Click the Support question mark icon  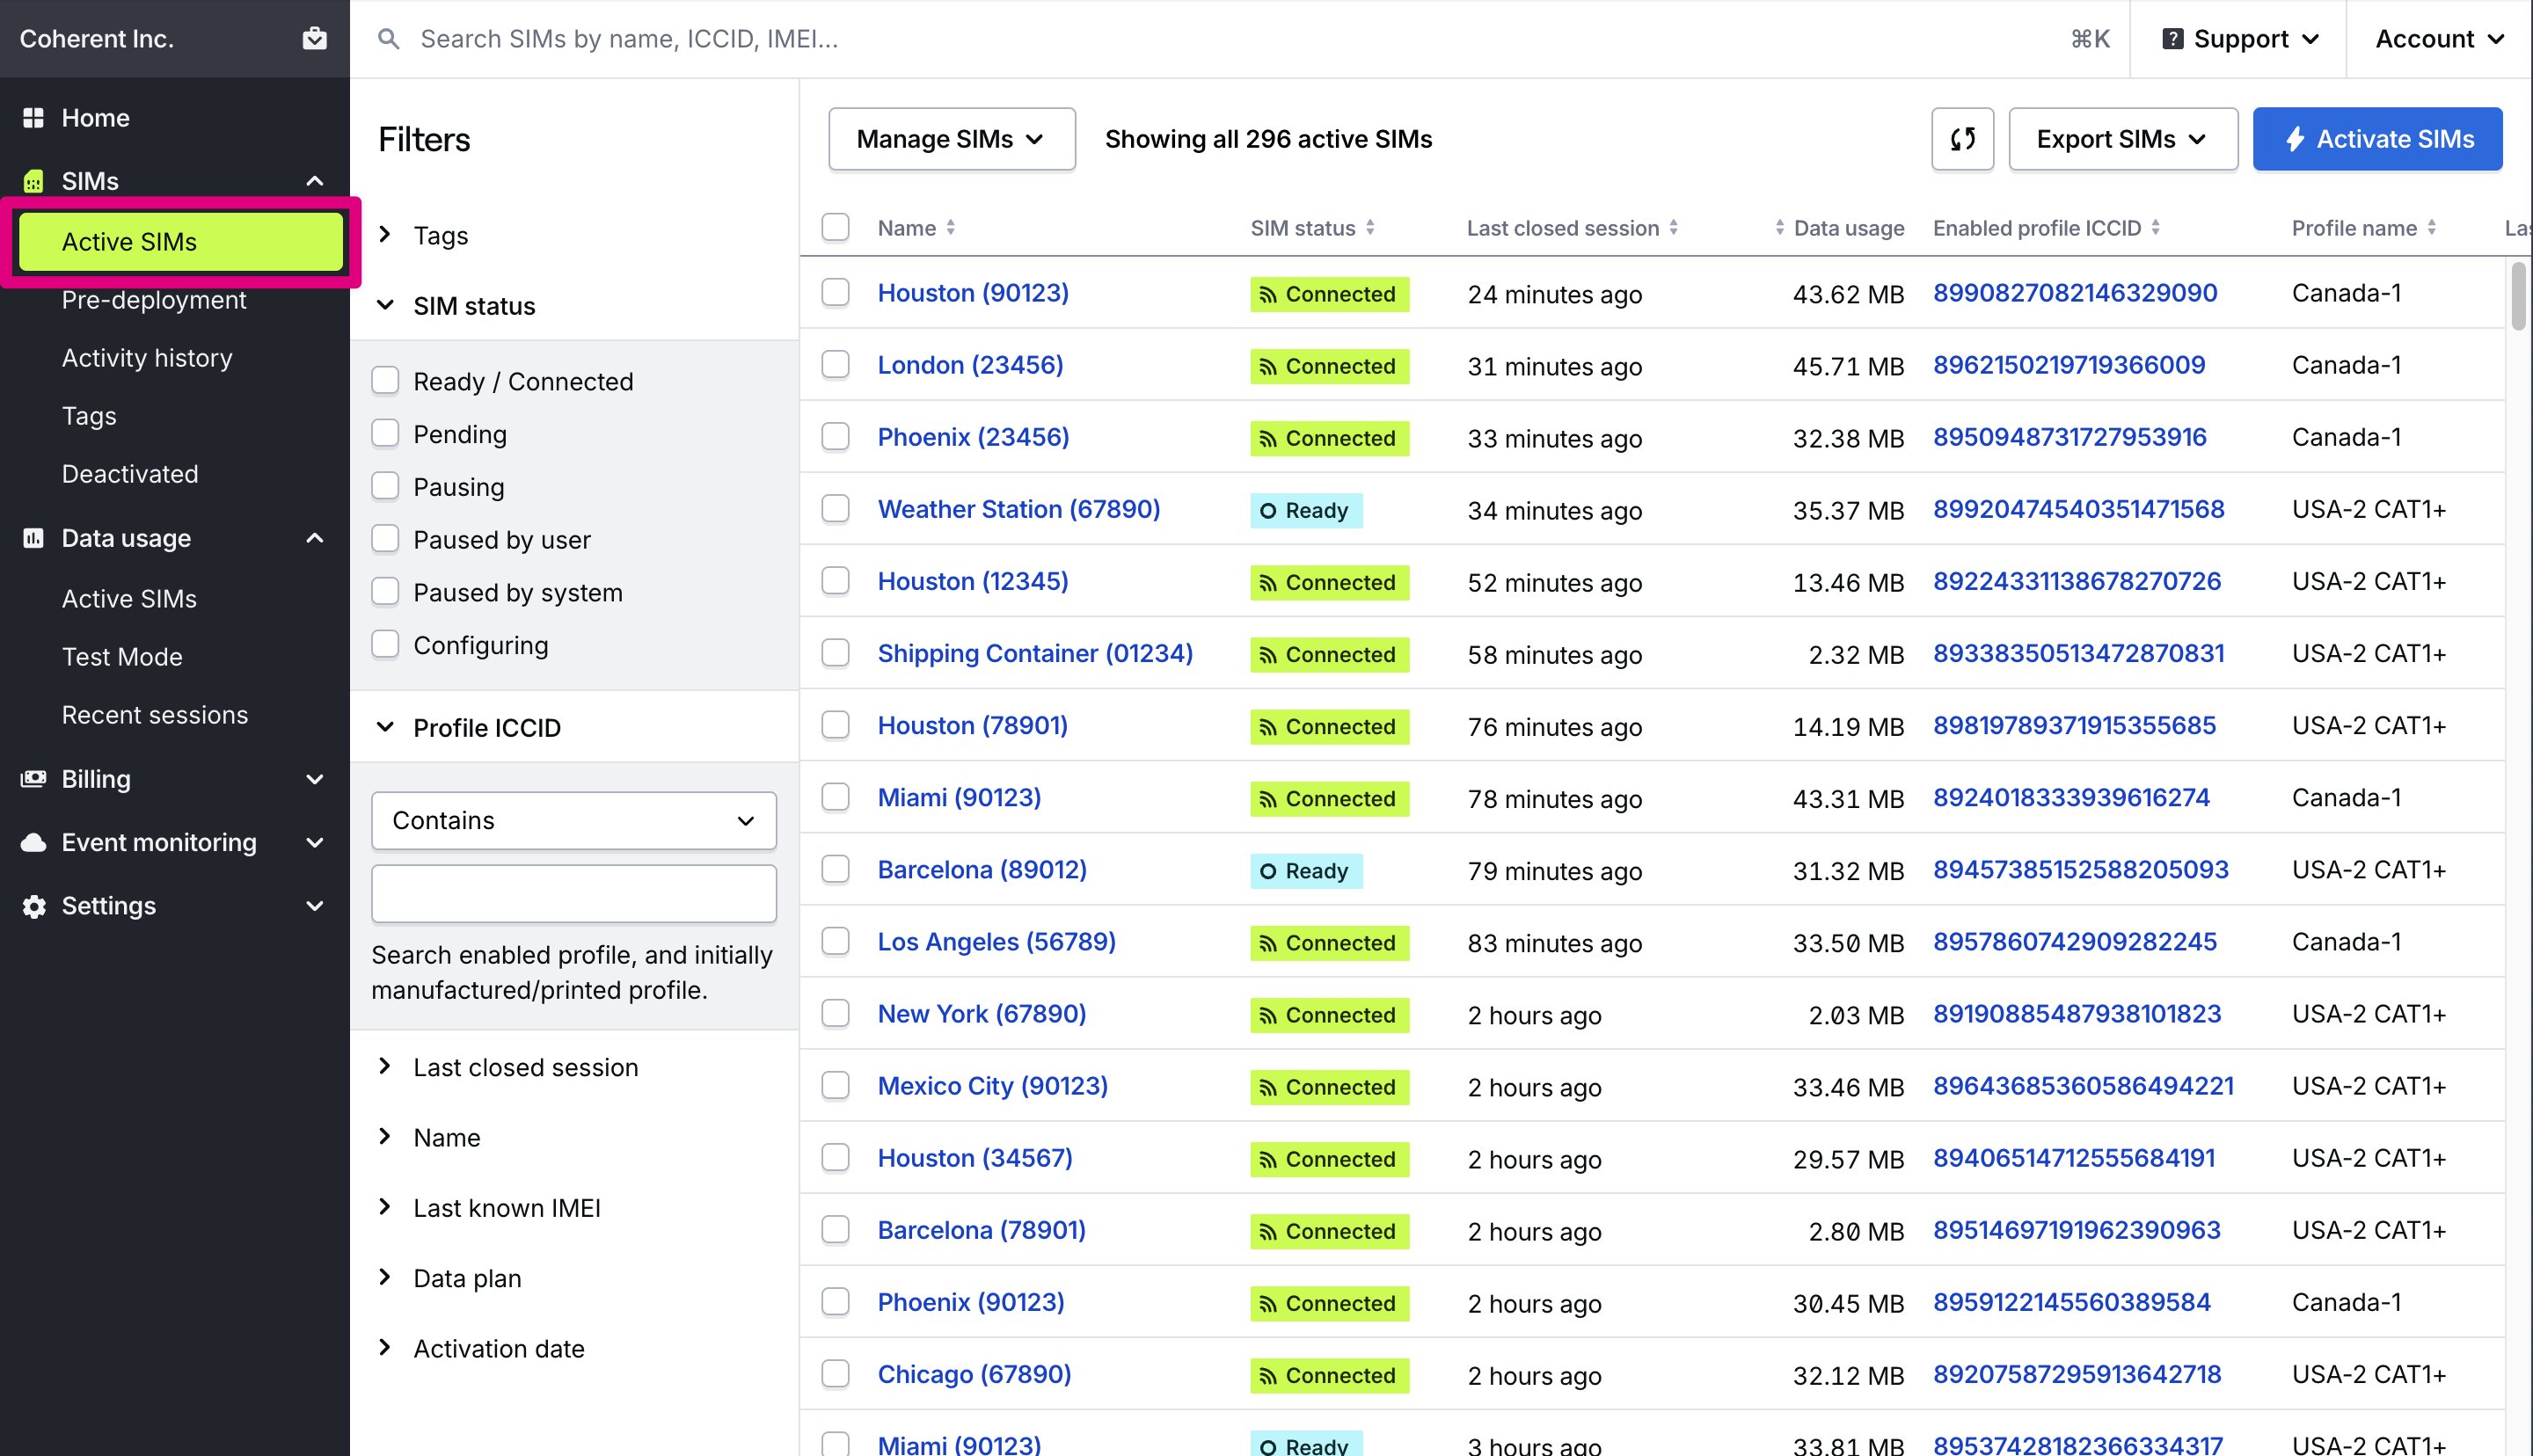click(x=2172, y=39)
